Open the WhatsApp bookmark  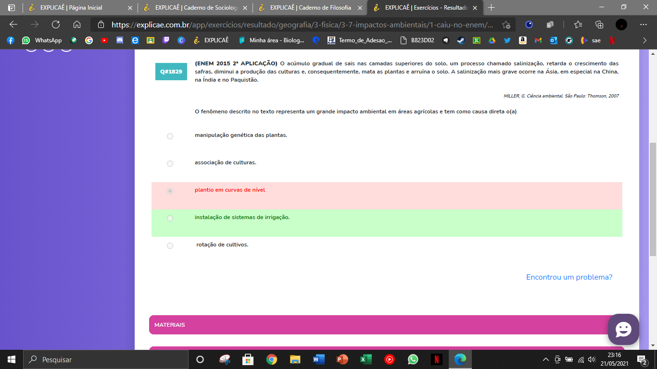(x=42, y=40)
